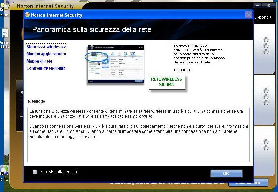This screenshot has width=278, height=192.
Task: Click the Network Security Map preview image
Action: coord(115,64)
